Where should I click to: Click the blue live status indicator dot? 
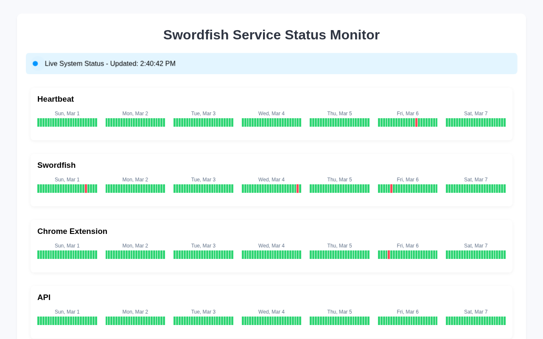pos(35,64)
